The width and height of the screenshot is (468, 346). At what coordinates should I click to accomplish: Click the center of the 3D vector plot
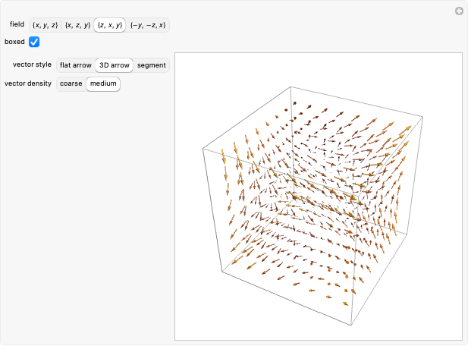pos(319,197)
